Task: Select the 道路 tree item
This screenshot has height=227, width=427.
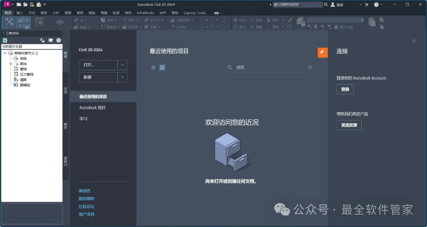Action: pyautogui.click(x=23, y=80)
